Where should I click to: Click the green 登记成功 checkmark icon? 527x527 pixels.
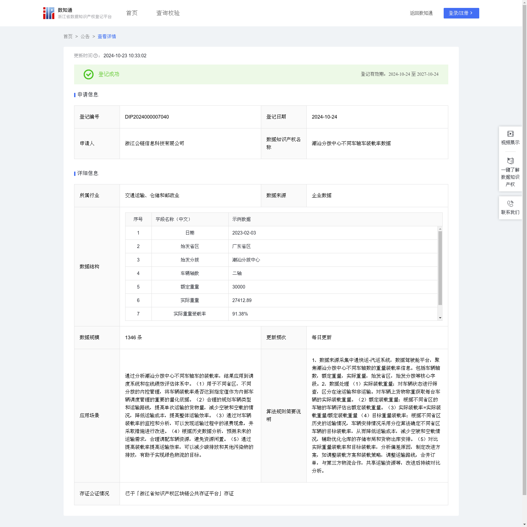[x=88, y=74]
